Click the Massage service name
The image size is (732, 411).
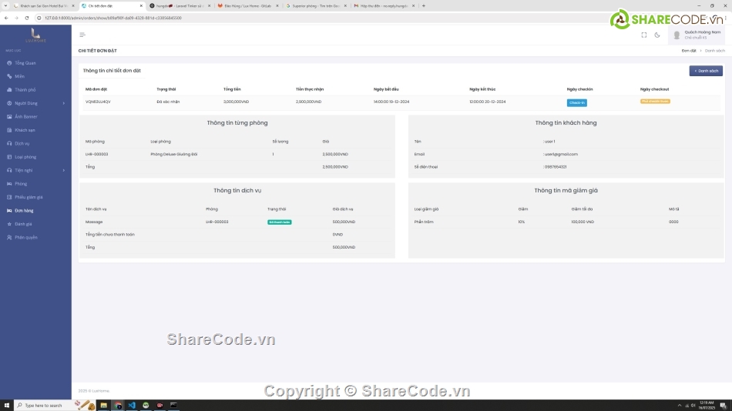[x=94, y=222]
